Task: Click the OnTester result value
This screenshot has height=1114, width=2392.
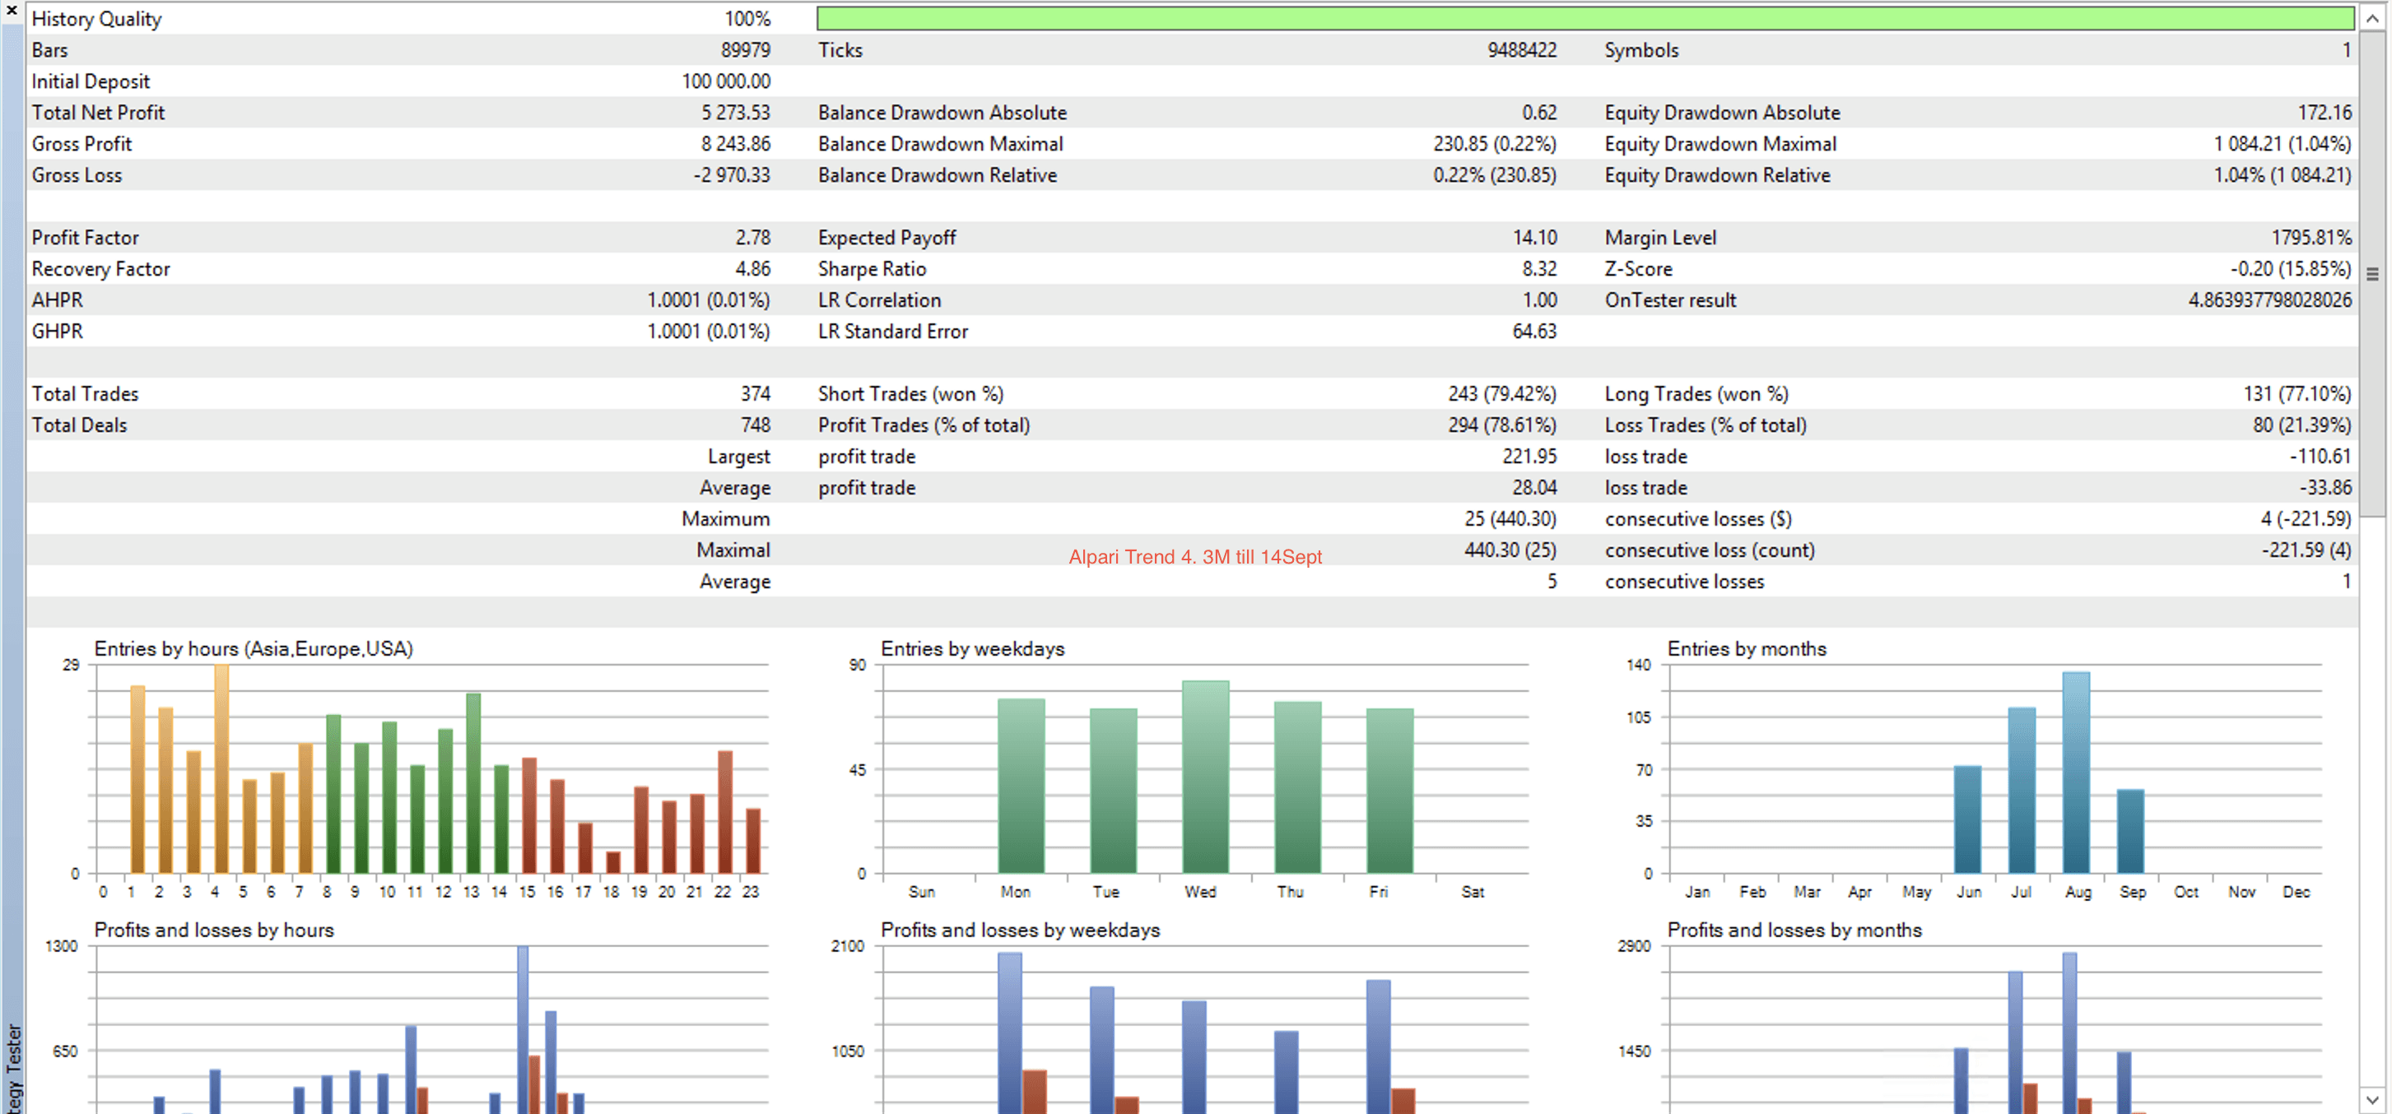Action: click(x=2269, y=299)
